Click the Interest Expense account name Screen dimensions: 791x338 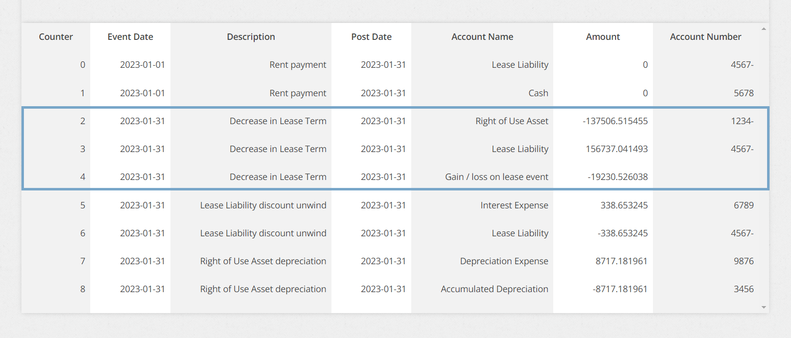tap(514, 205)
